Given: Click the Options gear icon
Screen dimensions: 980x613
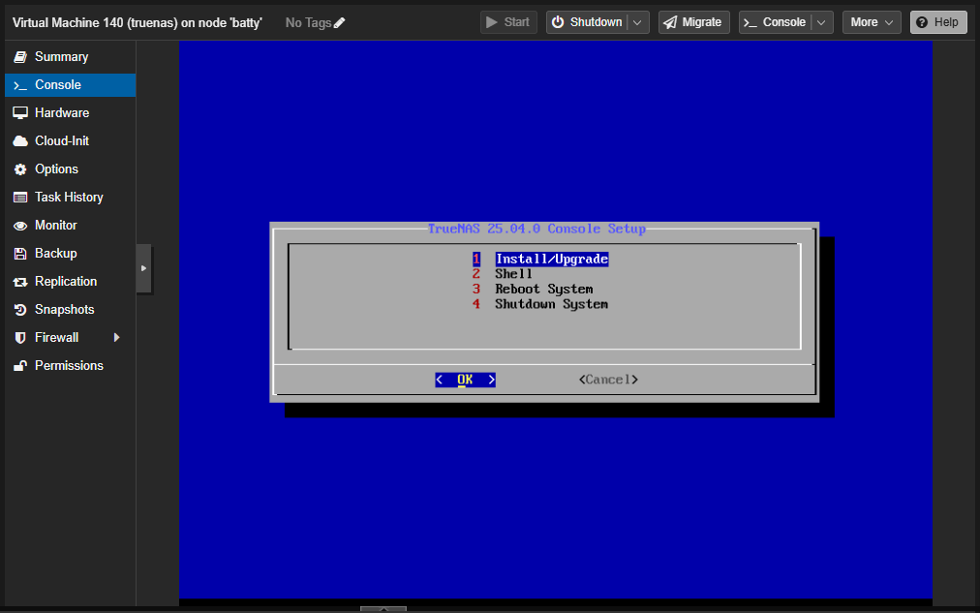Looking at the screenshot, I should click(19, 169).
